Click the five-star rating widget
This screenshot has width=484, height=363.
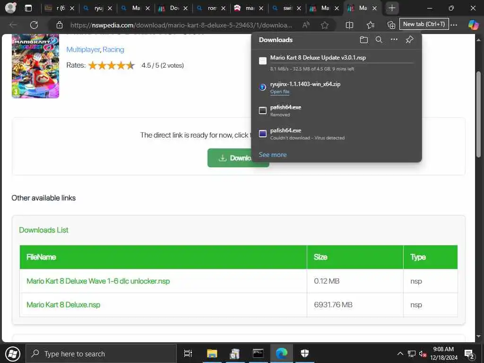coord(112,65)
